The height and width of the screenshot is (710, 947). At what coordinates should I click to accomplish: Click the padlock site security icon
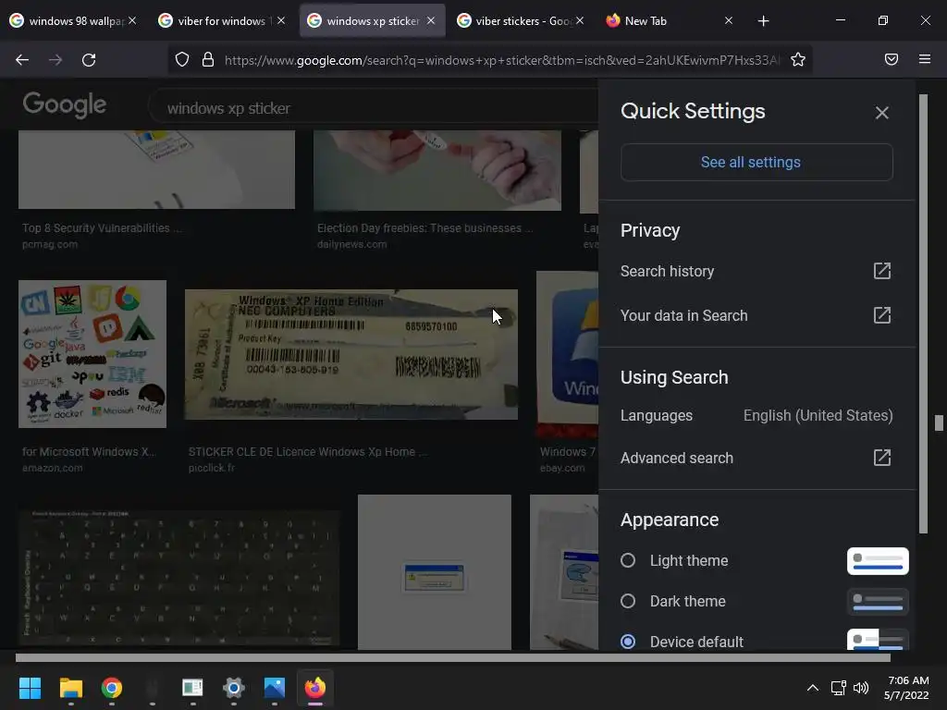(x=208, y=59)
